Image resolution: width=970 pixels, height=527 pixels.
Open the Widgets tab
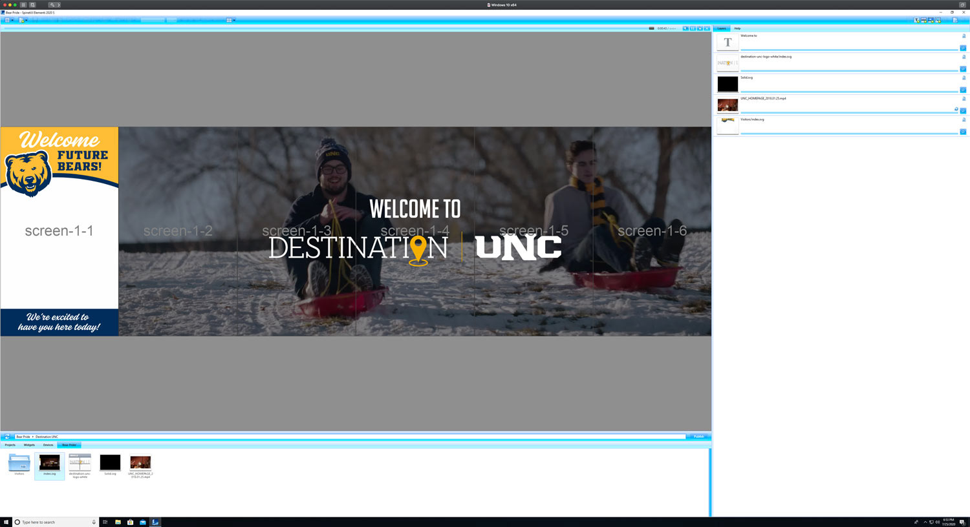point(29,445)
